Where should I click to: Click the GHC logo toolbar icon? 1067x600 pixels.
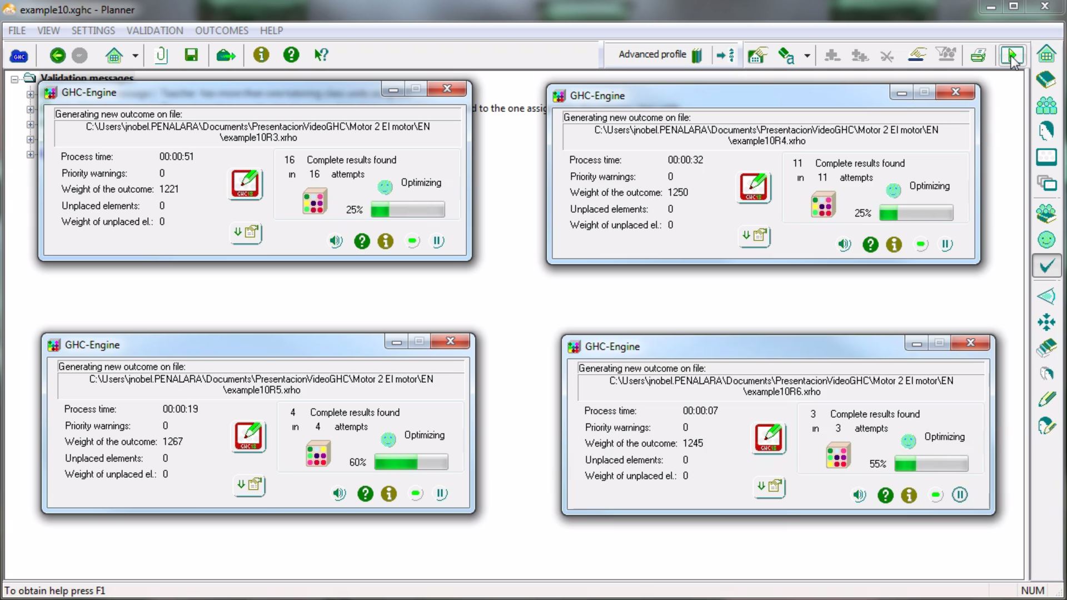19,56
